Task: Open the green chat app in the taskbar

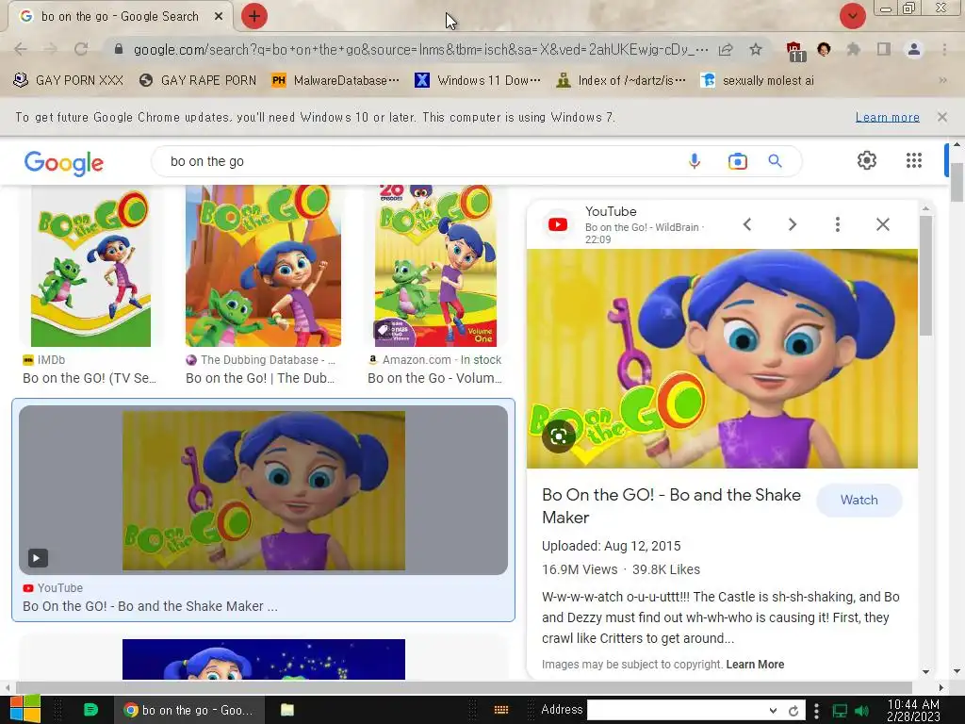Action: pyautogui.click(x=90, y=710)
